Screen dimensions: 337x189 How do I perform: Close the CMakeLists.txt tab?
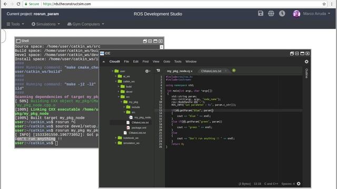click(x=225, y=71)
